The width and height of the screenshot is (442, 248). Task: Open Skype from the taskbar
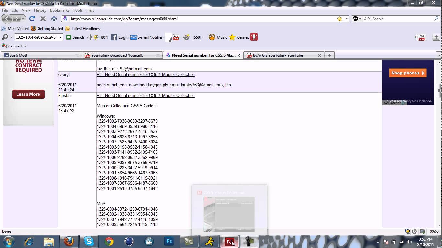tap(89, 241)
